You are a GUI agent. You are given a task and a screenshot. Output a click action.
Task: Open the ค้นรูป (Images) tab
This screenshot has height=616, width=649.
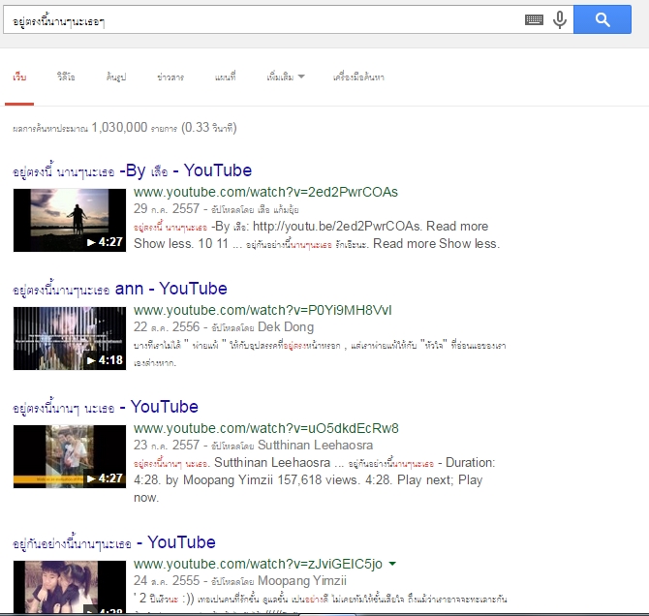point(116,77)
